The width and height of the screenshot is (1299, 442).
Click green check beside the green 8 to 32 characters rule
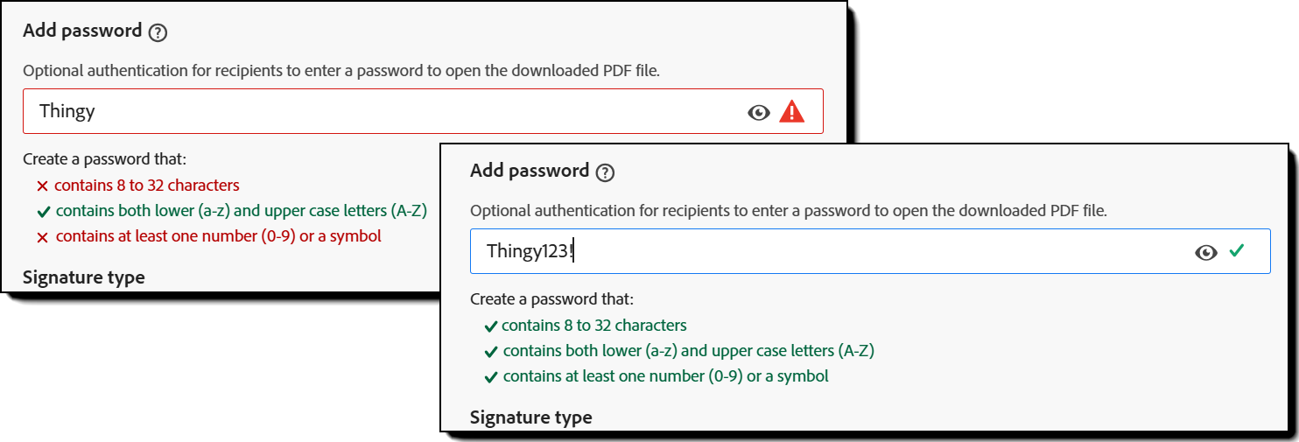point(490,326)
